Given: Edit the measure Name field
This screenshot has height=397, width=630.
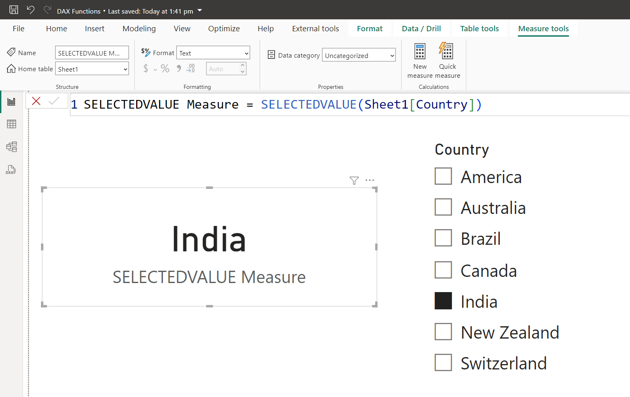Looking at the screenshot, I should 92,52.
